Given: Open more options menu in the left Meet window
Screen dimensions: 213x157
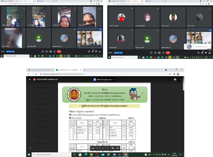Looking at the screenshot, I should (x=54, y=51).
